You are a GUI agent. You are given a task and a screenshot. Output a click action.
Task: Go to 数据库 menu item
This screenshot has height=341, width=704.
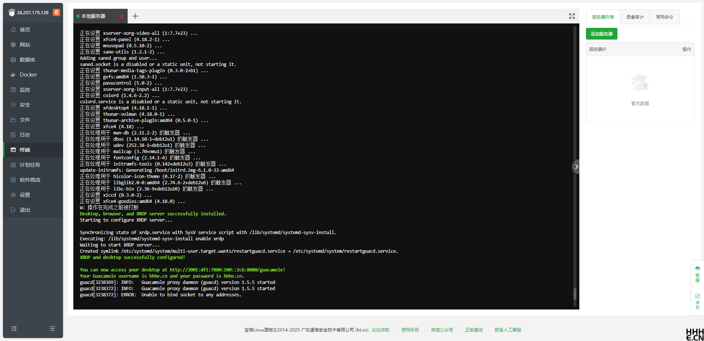[33, 60]
